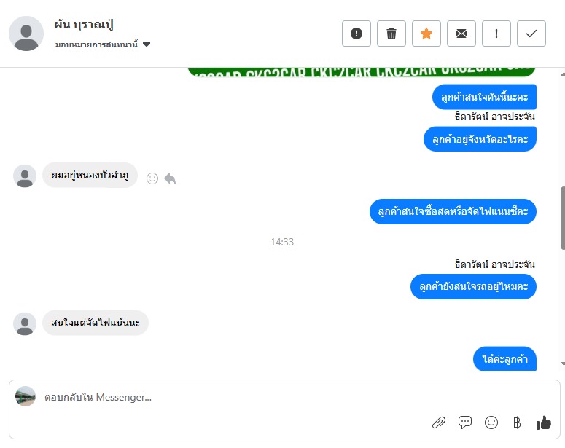The image size is (565, 448).
Task: Open the contact's large profile avatar
Action: point(26,34)
